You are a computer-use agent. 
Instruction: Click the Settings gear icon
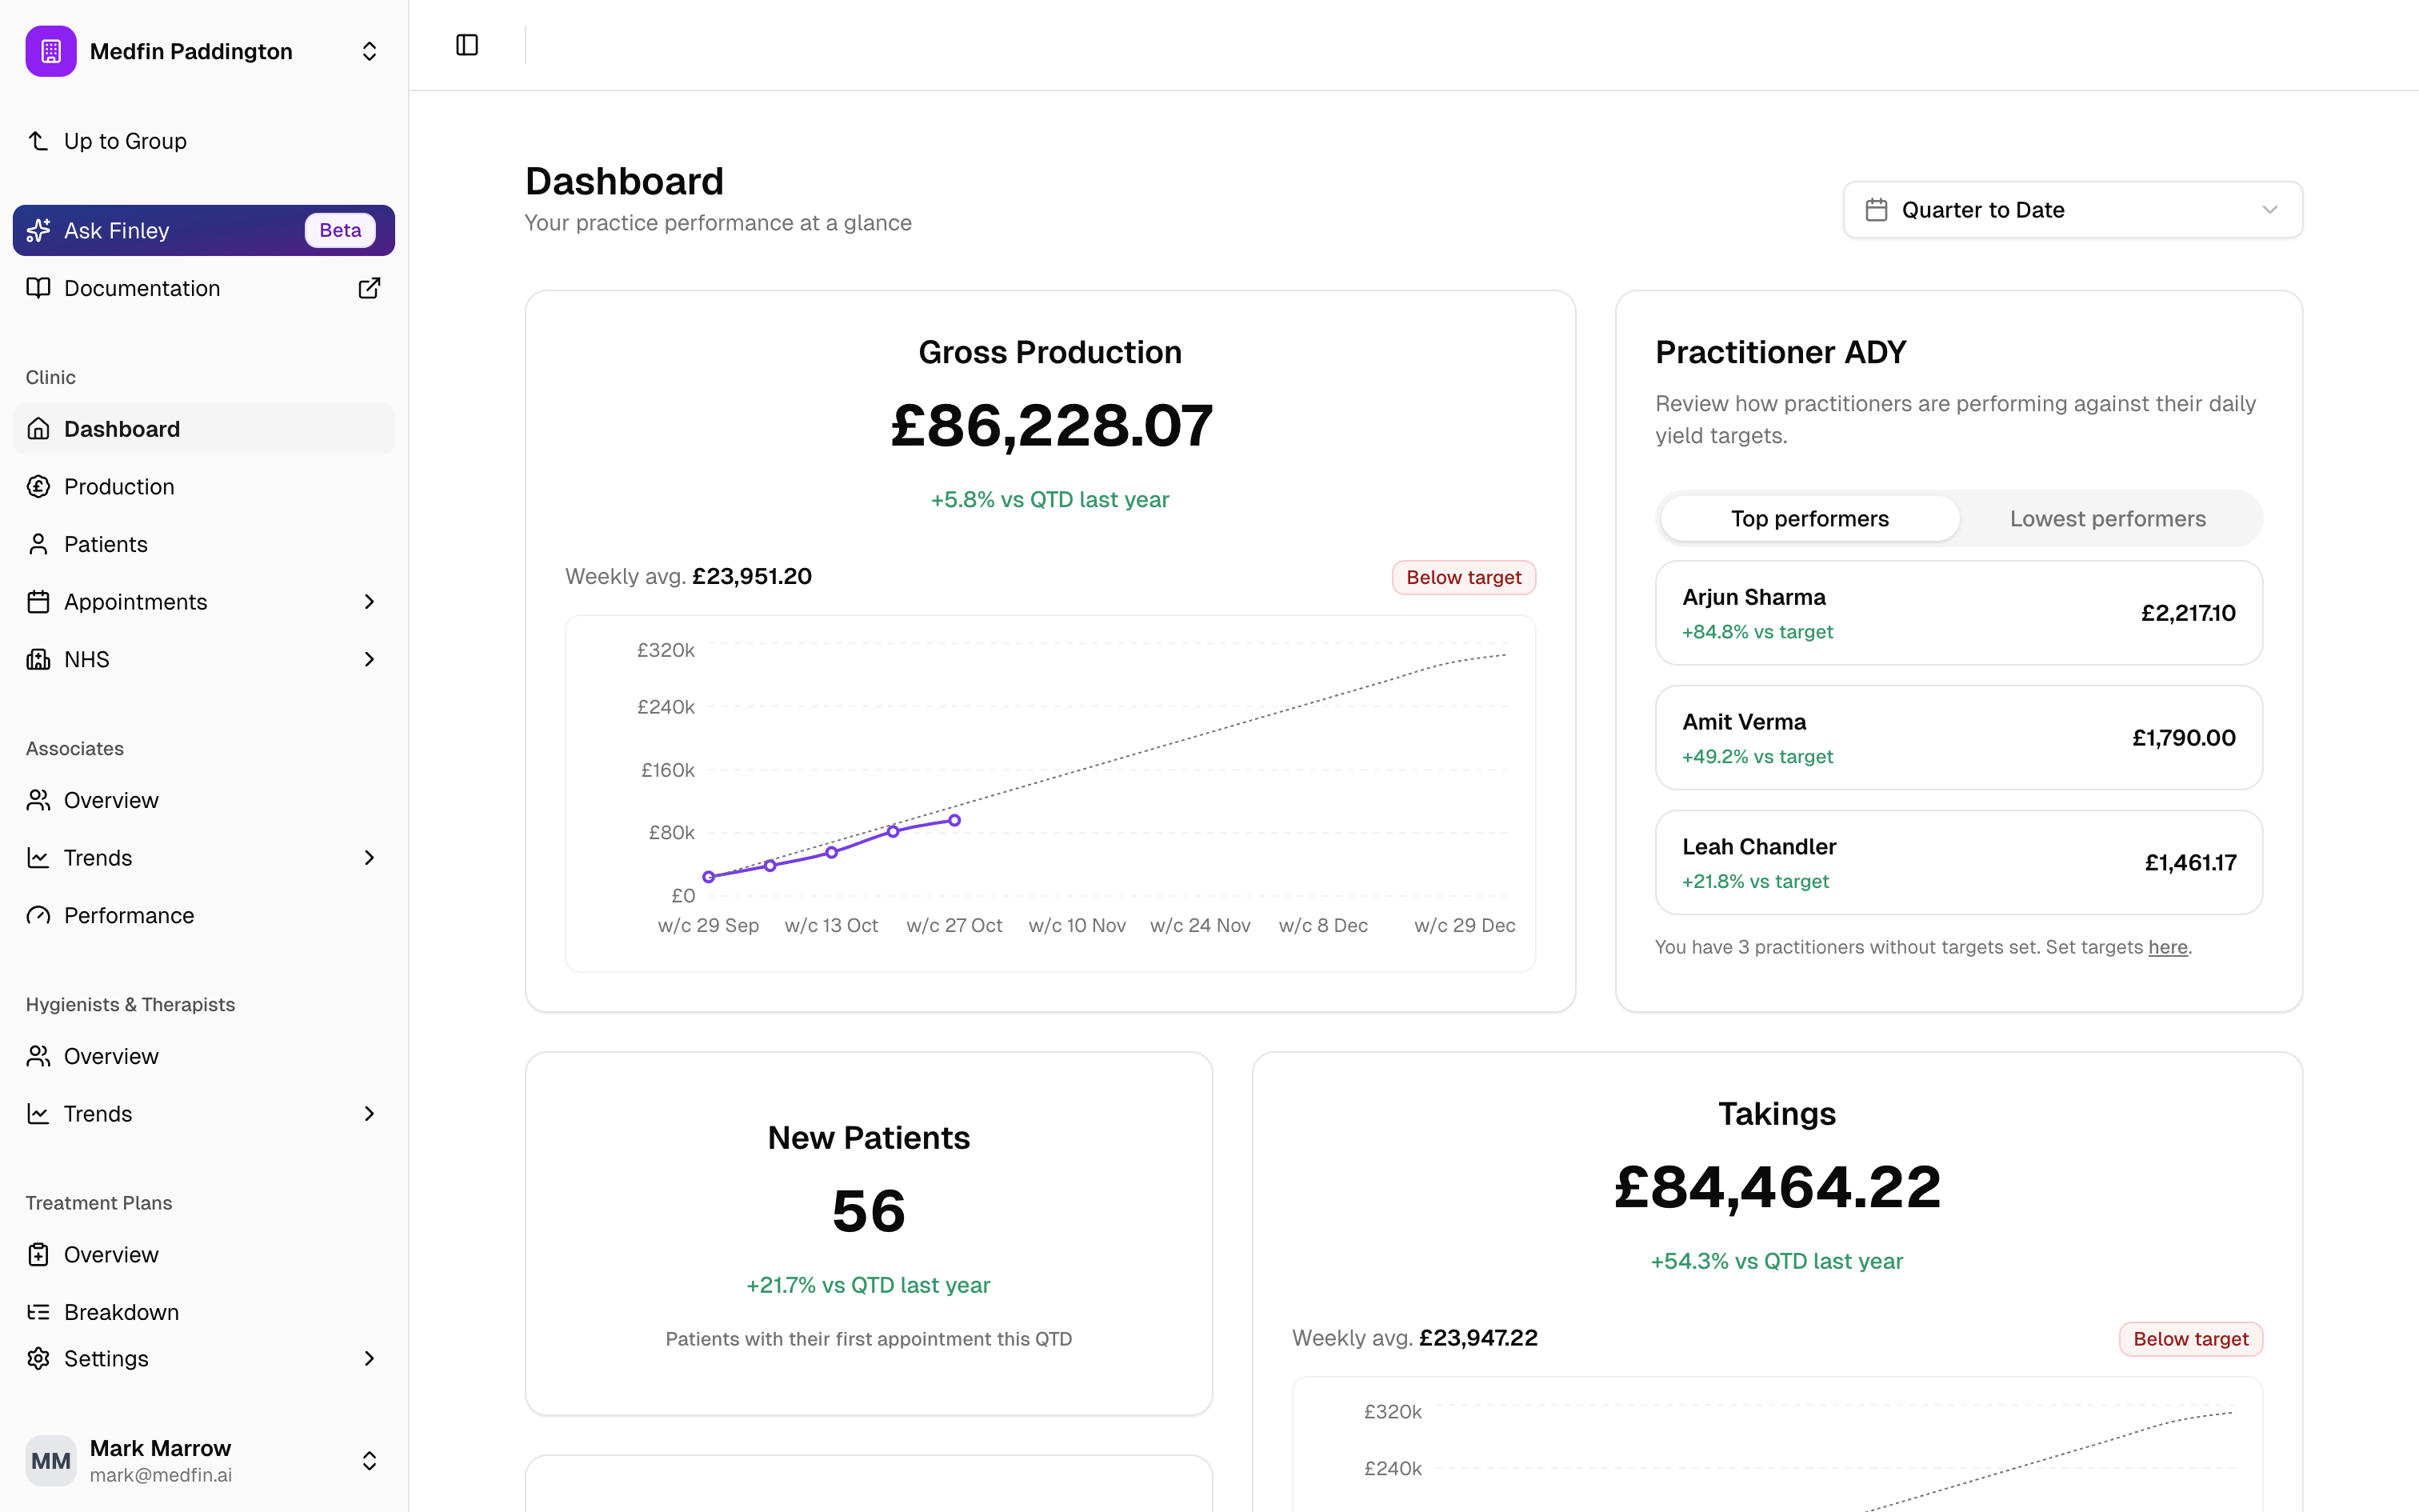38,1359
